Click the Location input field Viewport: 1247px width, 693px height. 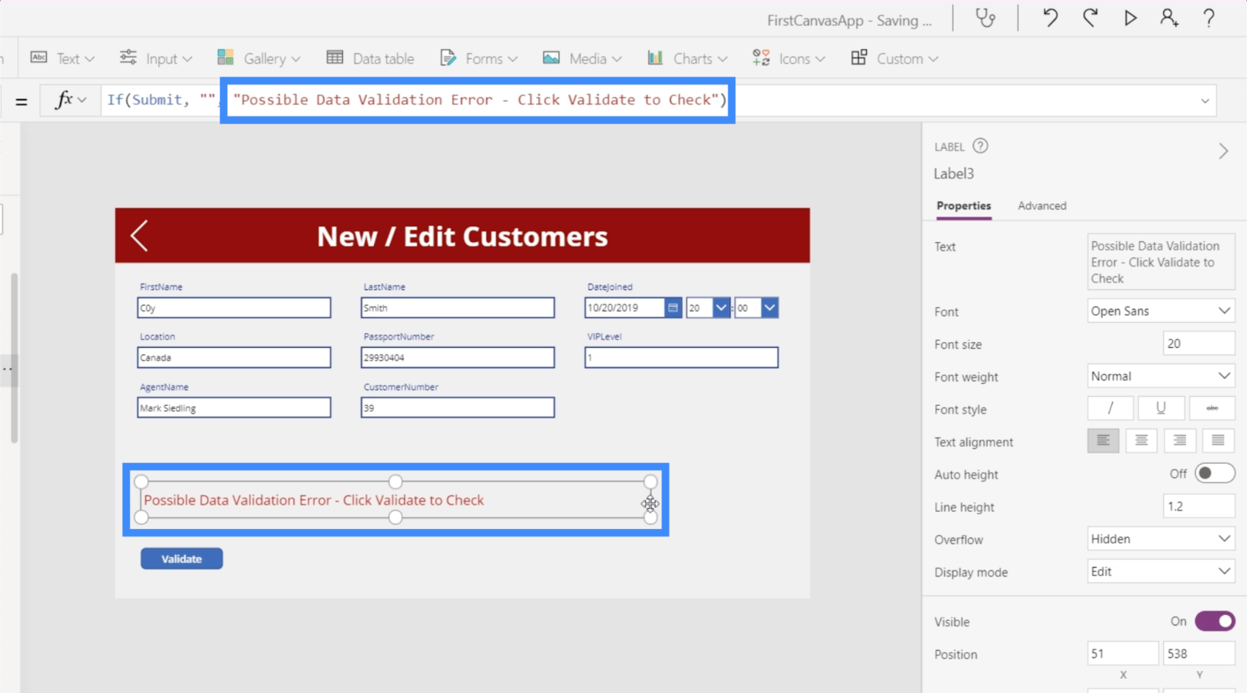point(234,358)
